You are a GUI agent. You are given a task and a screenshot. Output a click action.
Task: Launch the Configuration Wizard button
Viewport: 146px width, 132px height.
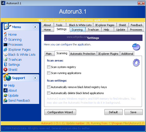point(60,112)
